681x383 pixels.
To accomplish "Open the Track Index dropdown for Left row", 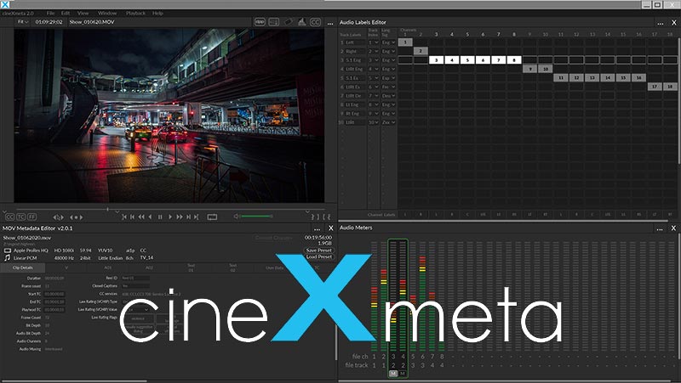I will pos(374,42).
